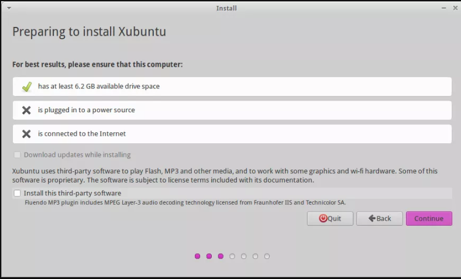This screenshot has height=279, width=461.
Task: Click 'is connected to the Internet' text
Action: tap(82, 134)
